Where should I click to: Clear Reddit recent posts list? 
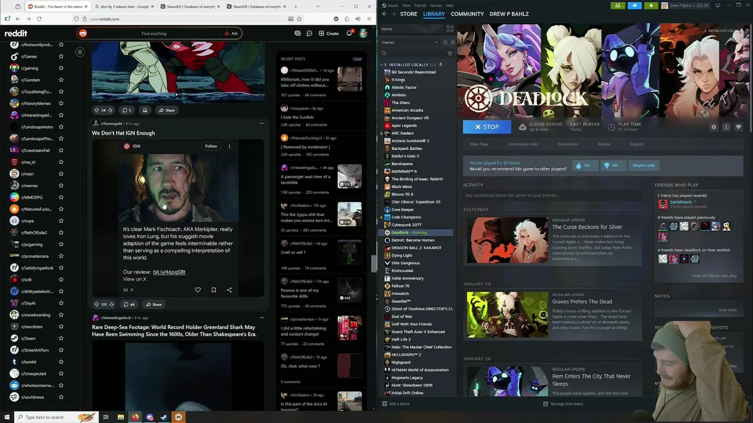pyautogui.click(x=357, y=59)
